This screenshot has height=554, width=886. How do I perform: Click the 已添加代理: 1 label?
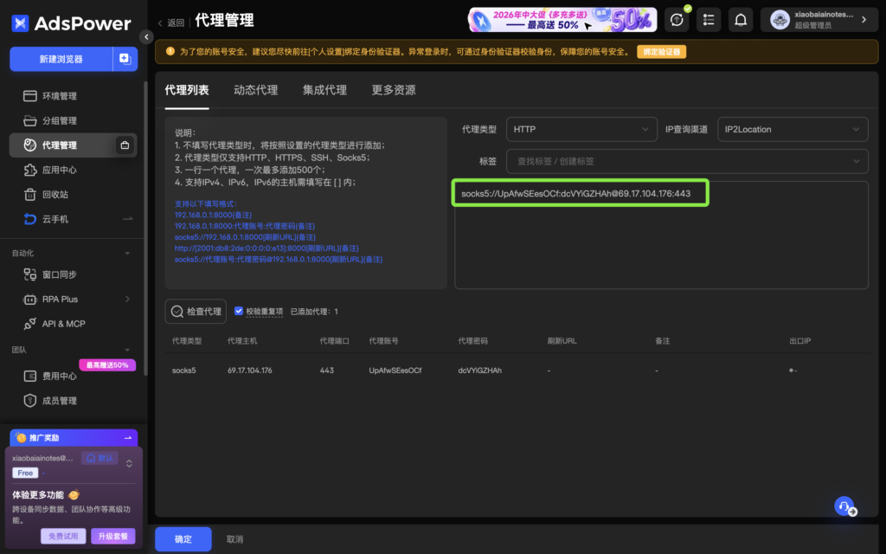[314, 312]
